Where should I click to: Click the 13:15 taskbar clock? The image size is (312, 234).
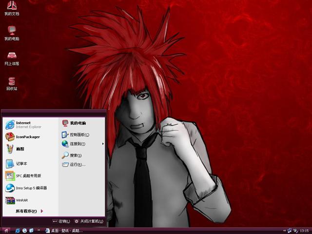(x=304, y=231)
